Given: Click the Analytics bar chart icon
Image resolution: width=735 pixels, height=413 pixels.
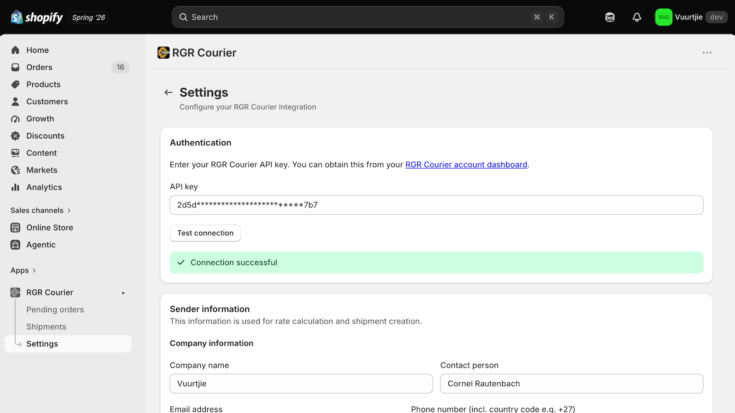Looking at the screenshot, I should (16, 187).
